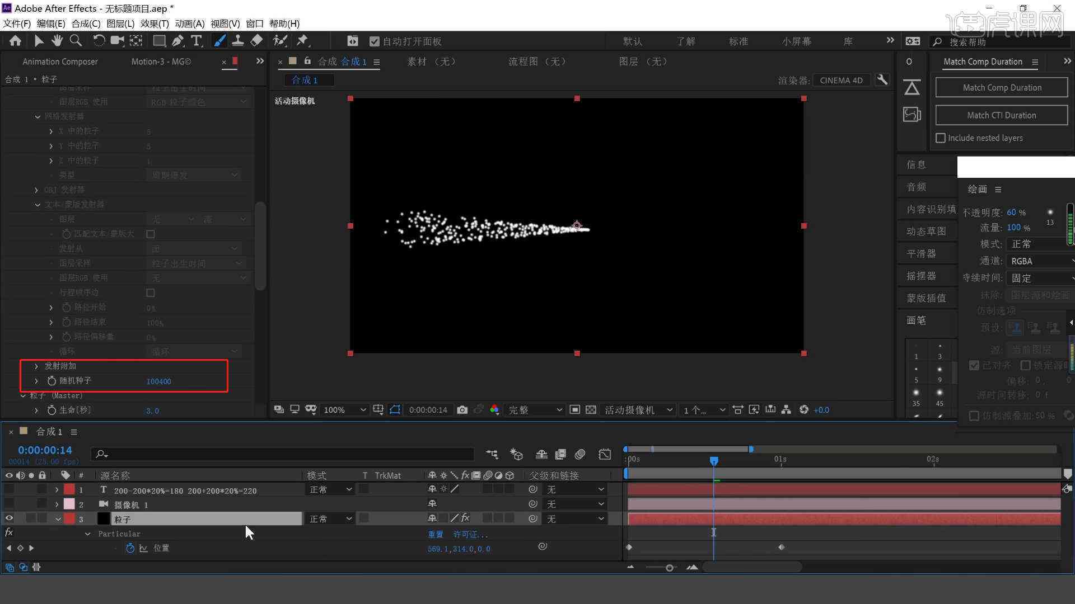Viewport: 1075px width, 604px height.
Task: Open 合成(C) menu
Action: (86, 23)
